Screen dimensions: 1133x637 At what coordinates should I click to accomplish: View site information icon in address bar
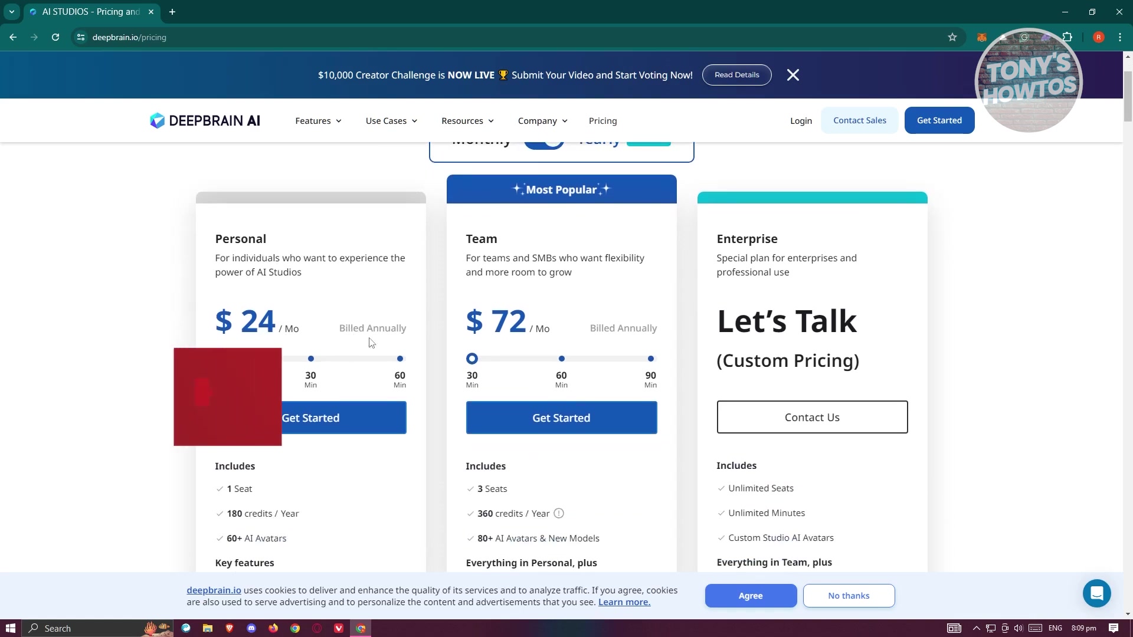[x=81, y=37]
